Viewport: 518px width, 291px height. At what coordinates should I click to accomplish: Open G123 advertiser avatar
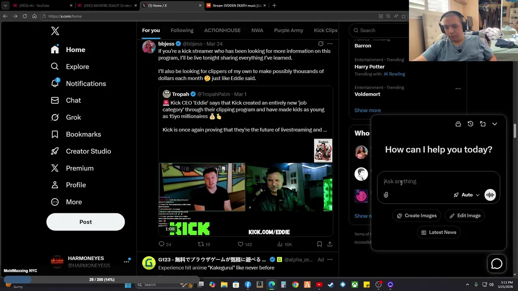coord(149,263)
